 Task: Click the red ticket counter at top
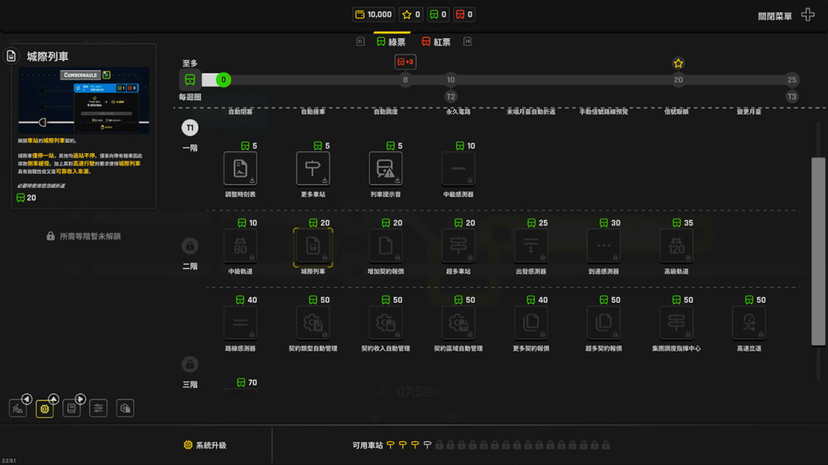point(465,14)
